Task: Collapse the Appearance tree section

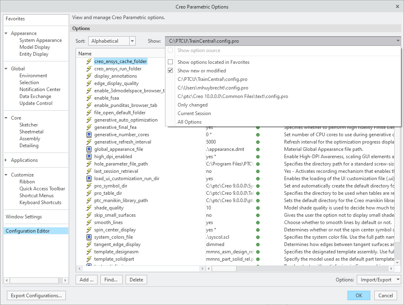Action: click(6, 33)
